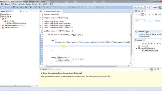Expand JRE System Library node
Screen dimensions: 162x91
point(1,25)
